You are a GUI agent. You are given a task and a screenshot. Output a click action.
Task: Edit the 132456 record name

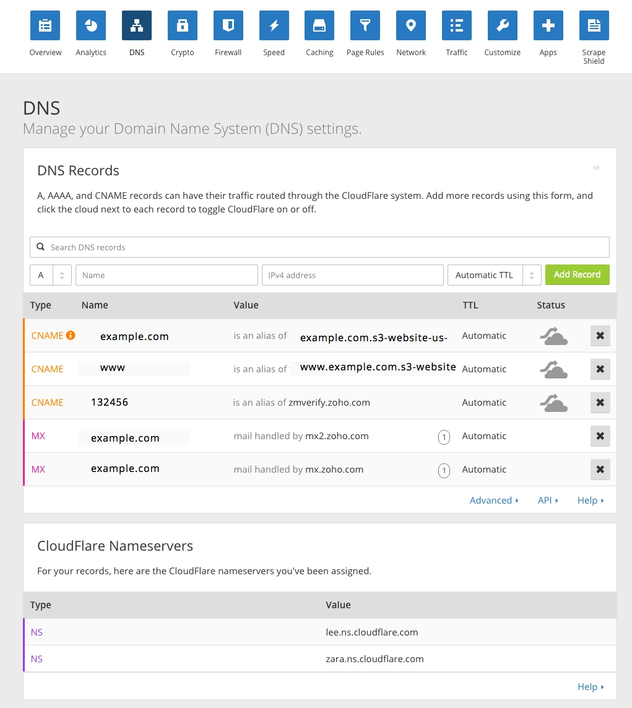tap(110, 402)
